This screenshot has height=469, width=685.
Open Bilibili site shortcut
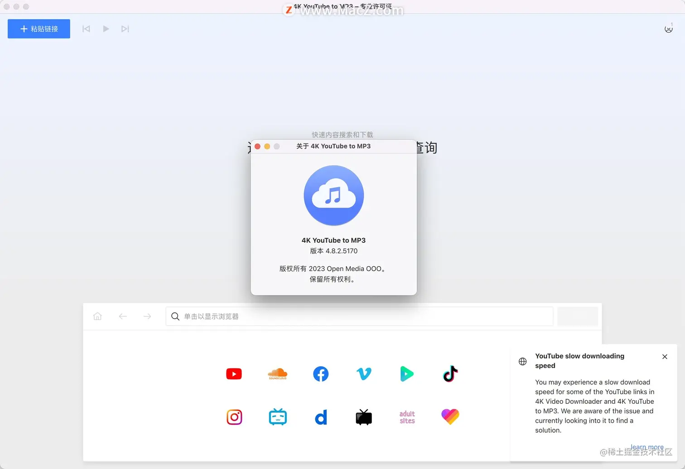(x=278, y=417)
